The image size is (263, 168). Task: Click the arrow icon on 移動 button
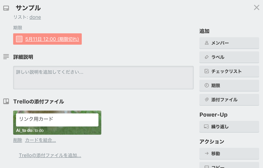[x=207, y=154]
